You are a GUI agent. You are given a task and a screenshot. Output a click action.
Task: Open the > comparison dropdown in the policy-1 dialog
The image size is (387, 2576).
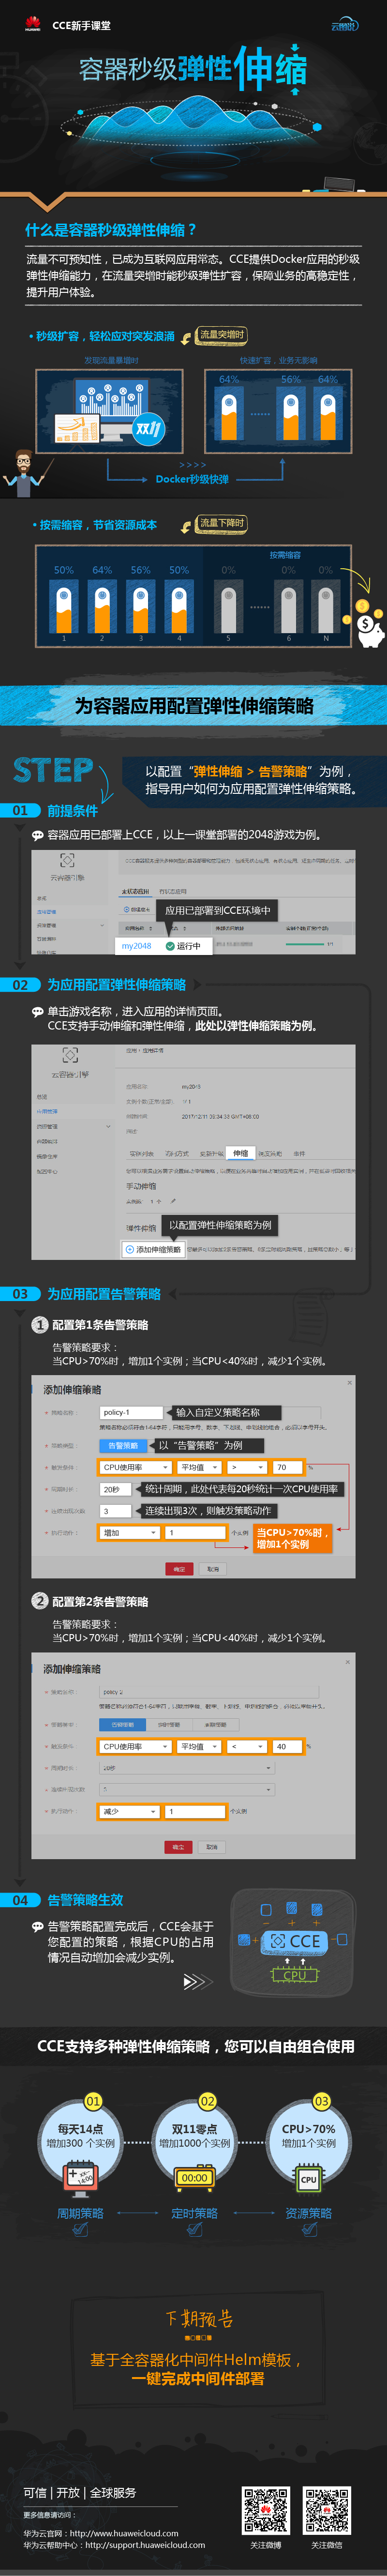tap(247, 1467)
